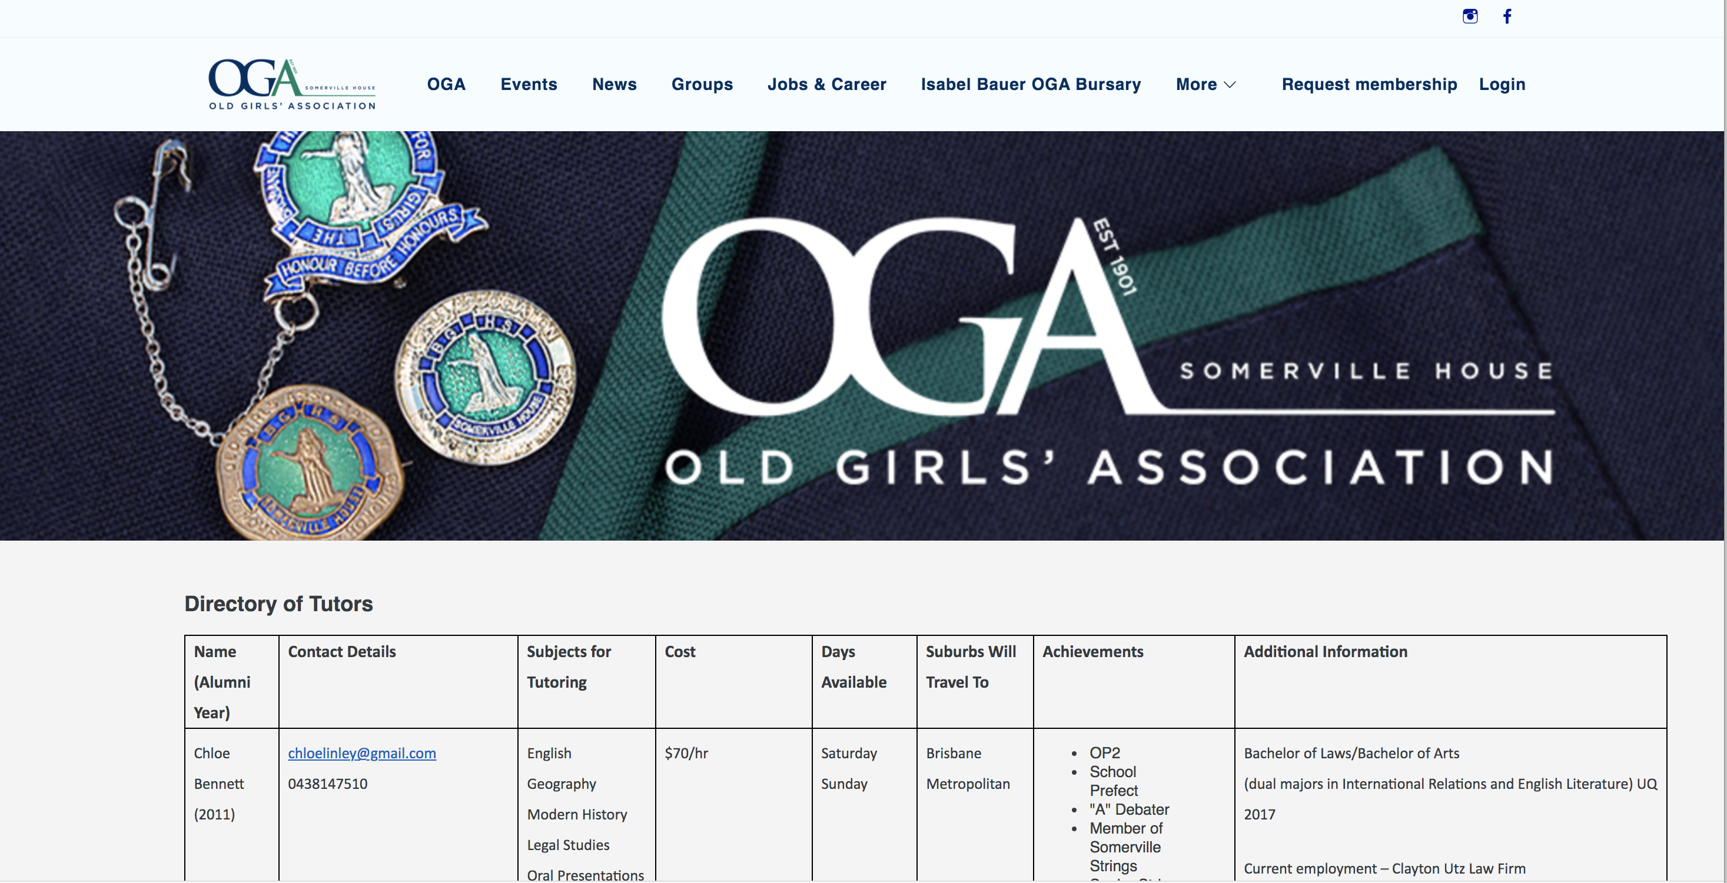Click Current employment – Clayton Utz Law Firm text

[1384, 868]
